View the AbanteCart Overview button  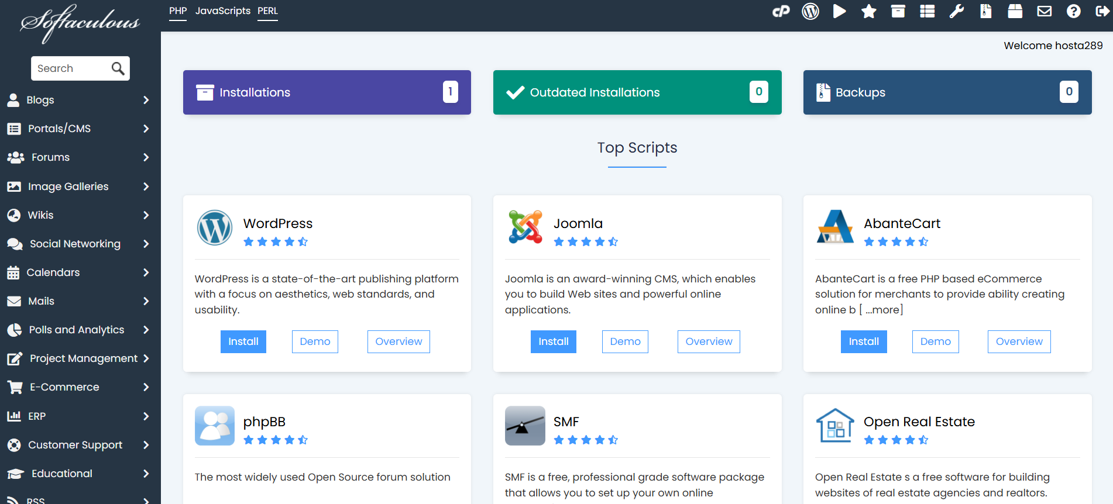pos(1019,341)
